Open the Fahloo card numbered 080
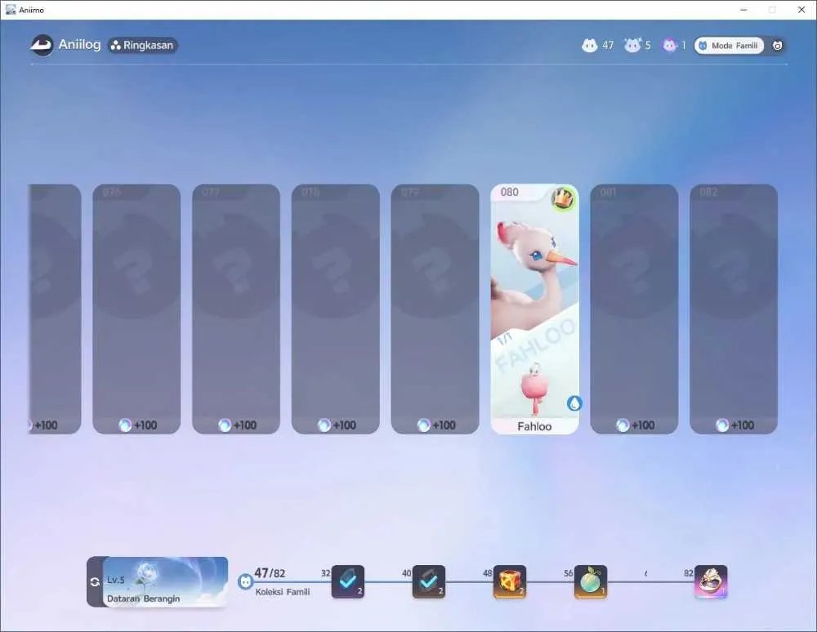 coord(534,309)
